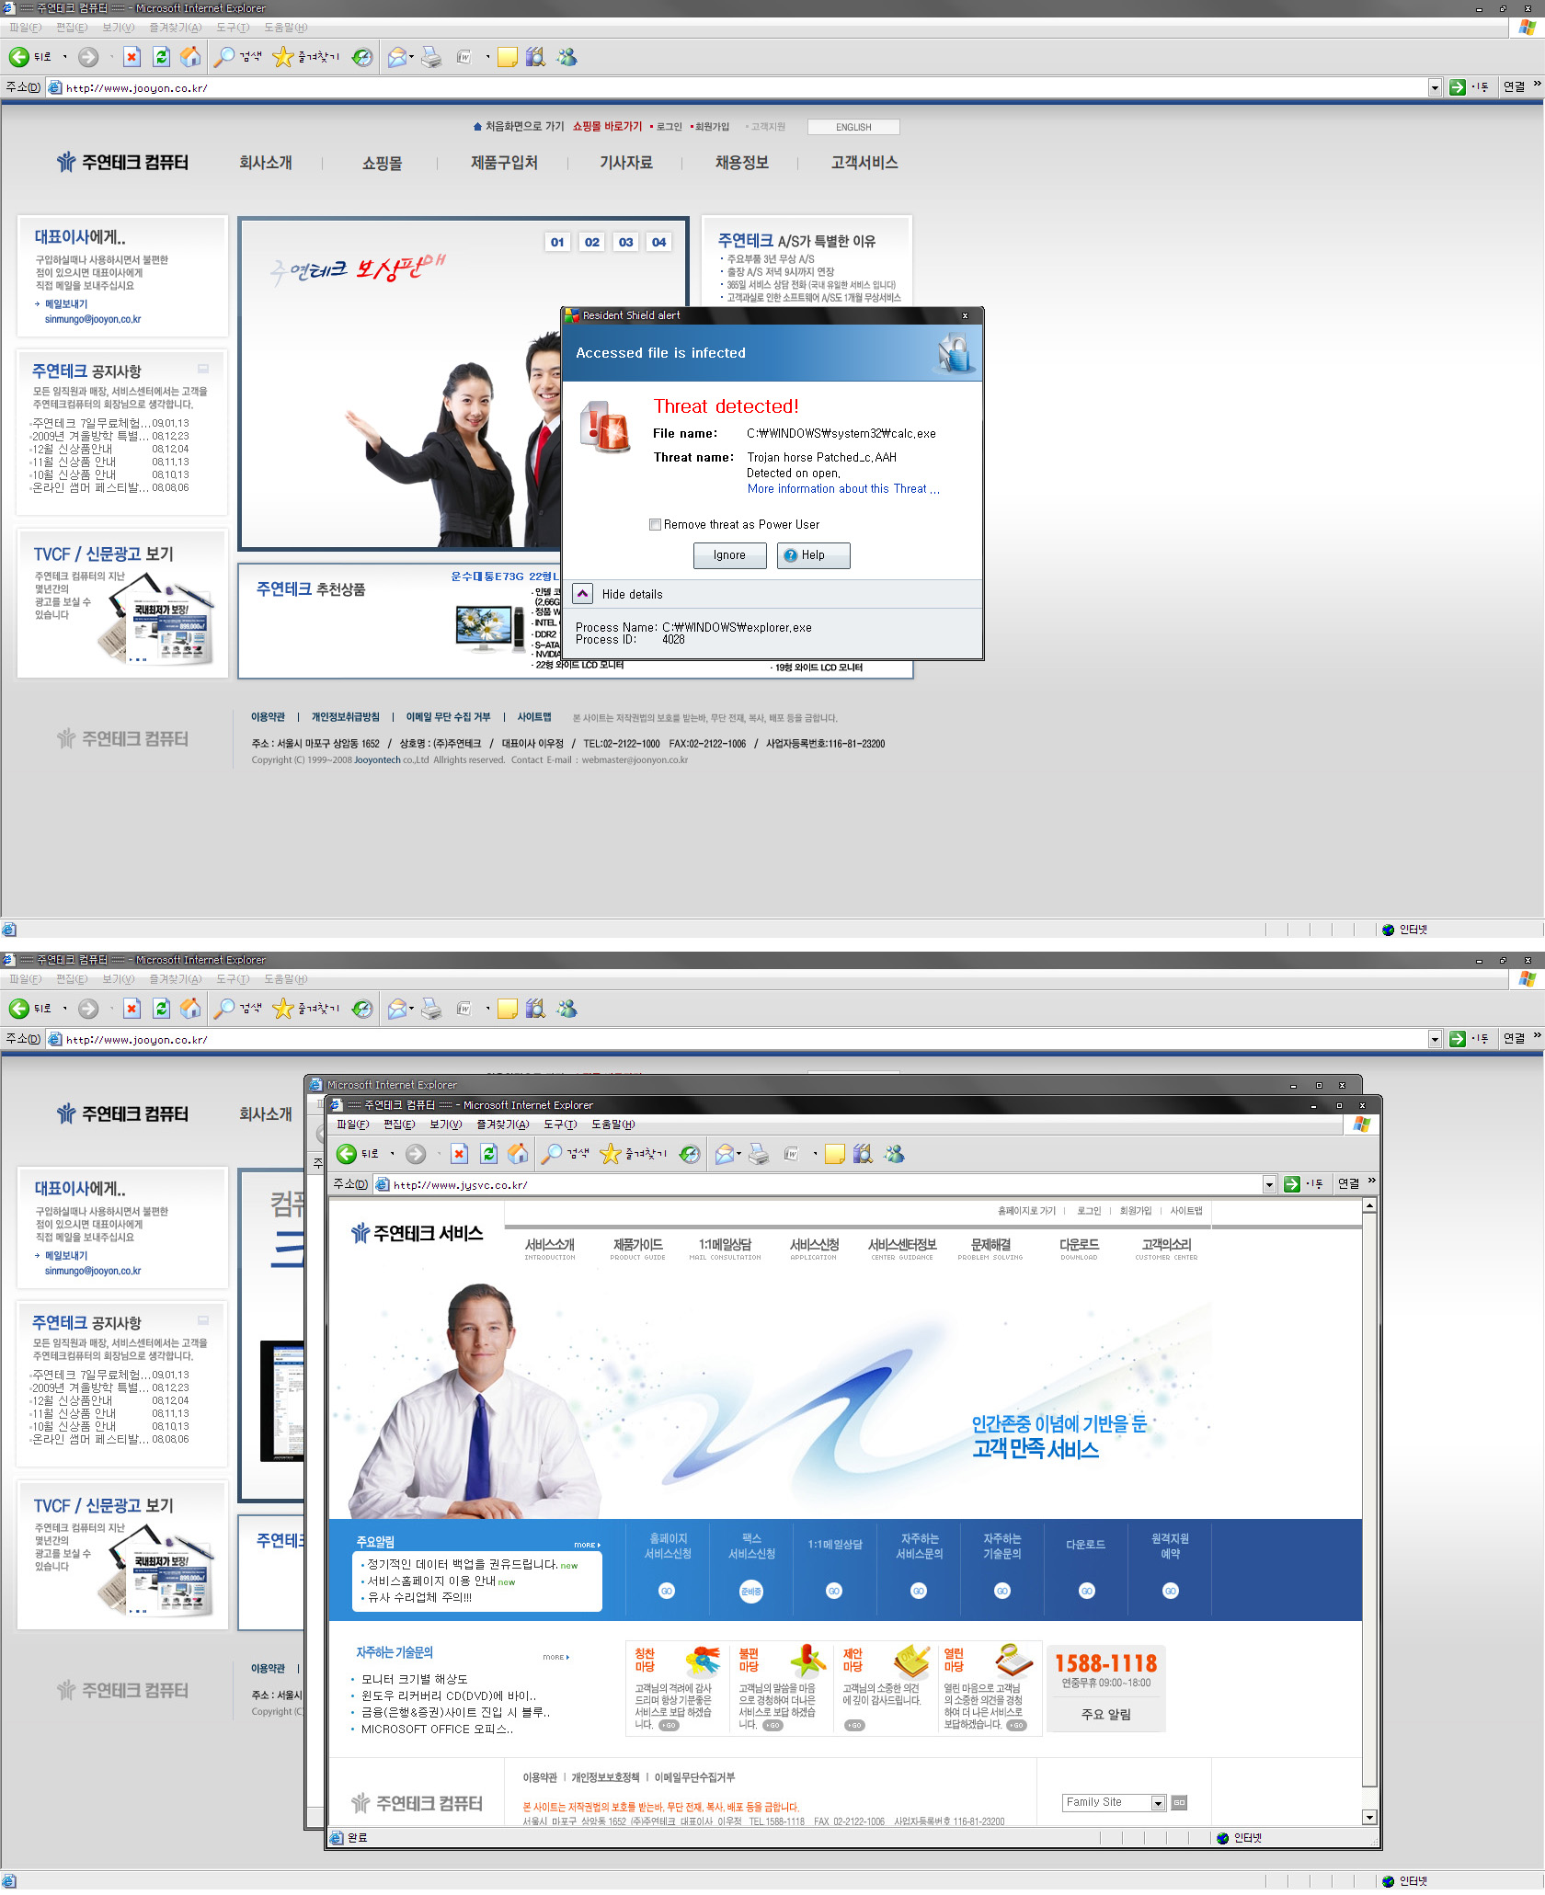Check Remove threat as Power User box

pos(655,524)
